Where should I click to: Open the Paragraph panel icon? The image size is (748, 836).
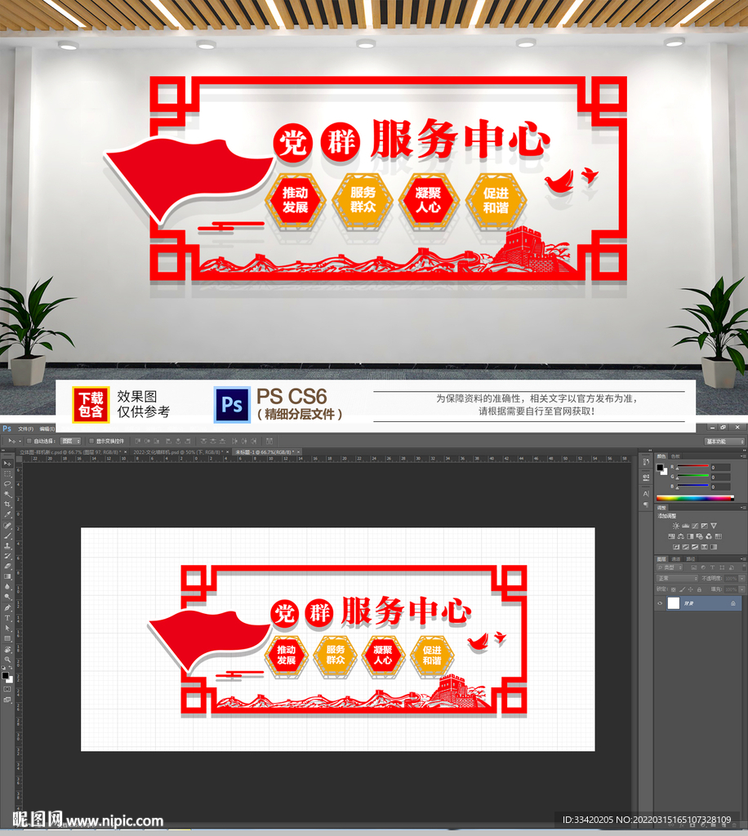pyautogui.click(x=646, y=505)
